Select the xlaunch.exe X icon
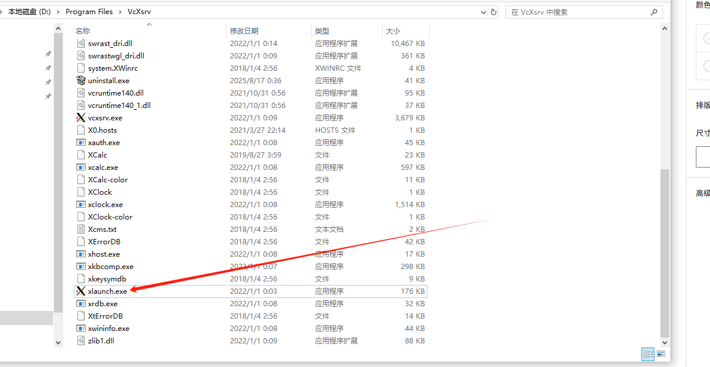The image size is (710, 367). click(x=82, y=291)
